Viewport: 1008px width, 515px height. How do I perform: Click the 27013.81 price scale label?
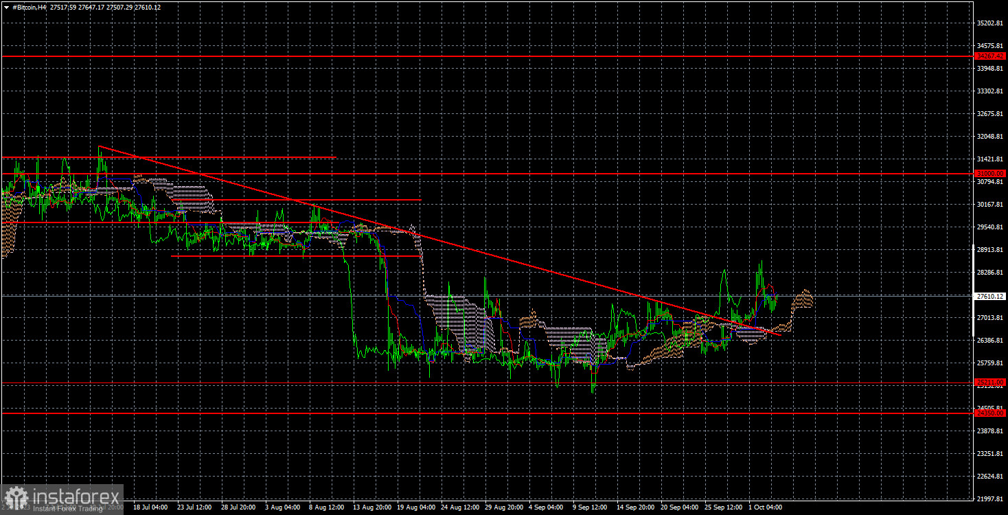coord(991,318)
